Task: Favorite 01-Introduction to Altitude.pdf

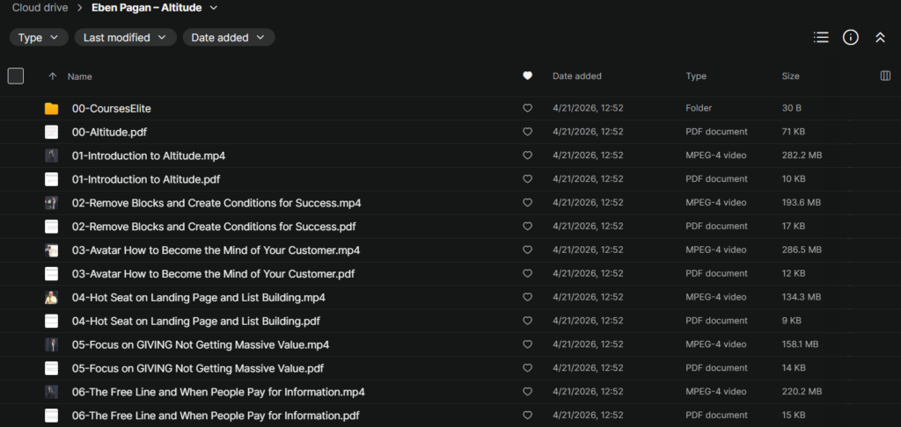Action: (528, 178)
